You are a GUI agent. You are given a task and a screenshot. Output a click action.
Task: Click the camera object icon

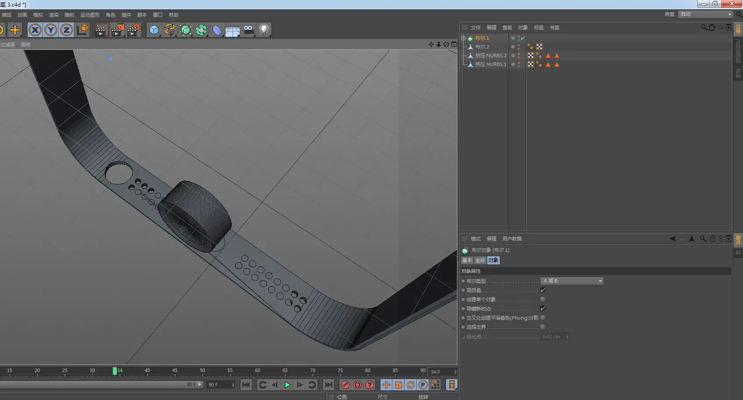(248, 30)
